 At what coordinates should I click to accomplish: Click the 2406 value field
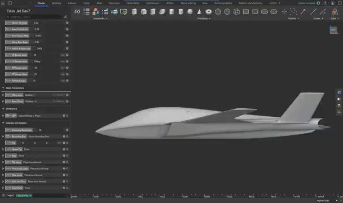pyautogui.click(x=39, y=48)
